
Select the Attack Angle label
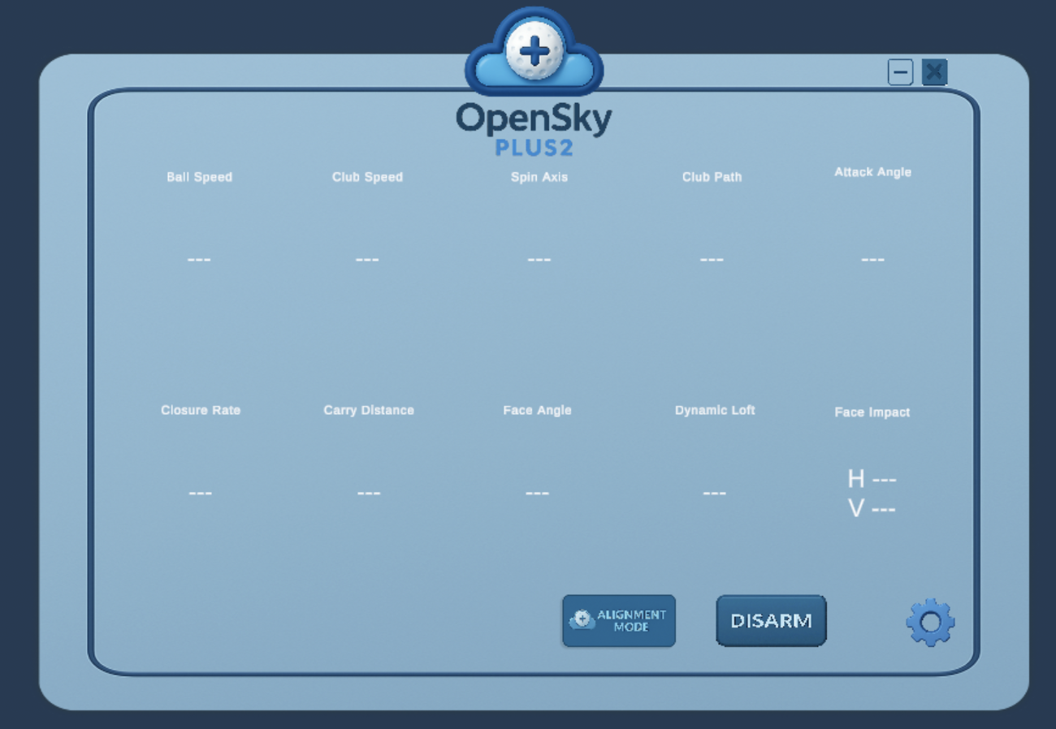coord(872,172)
